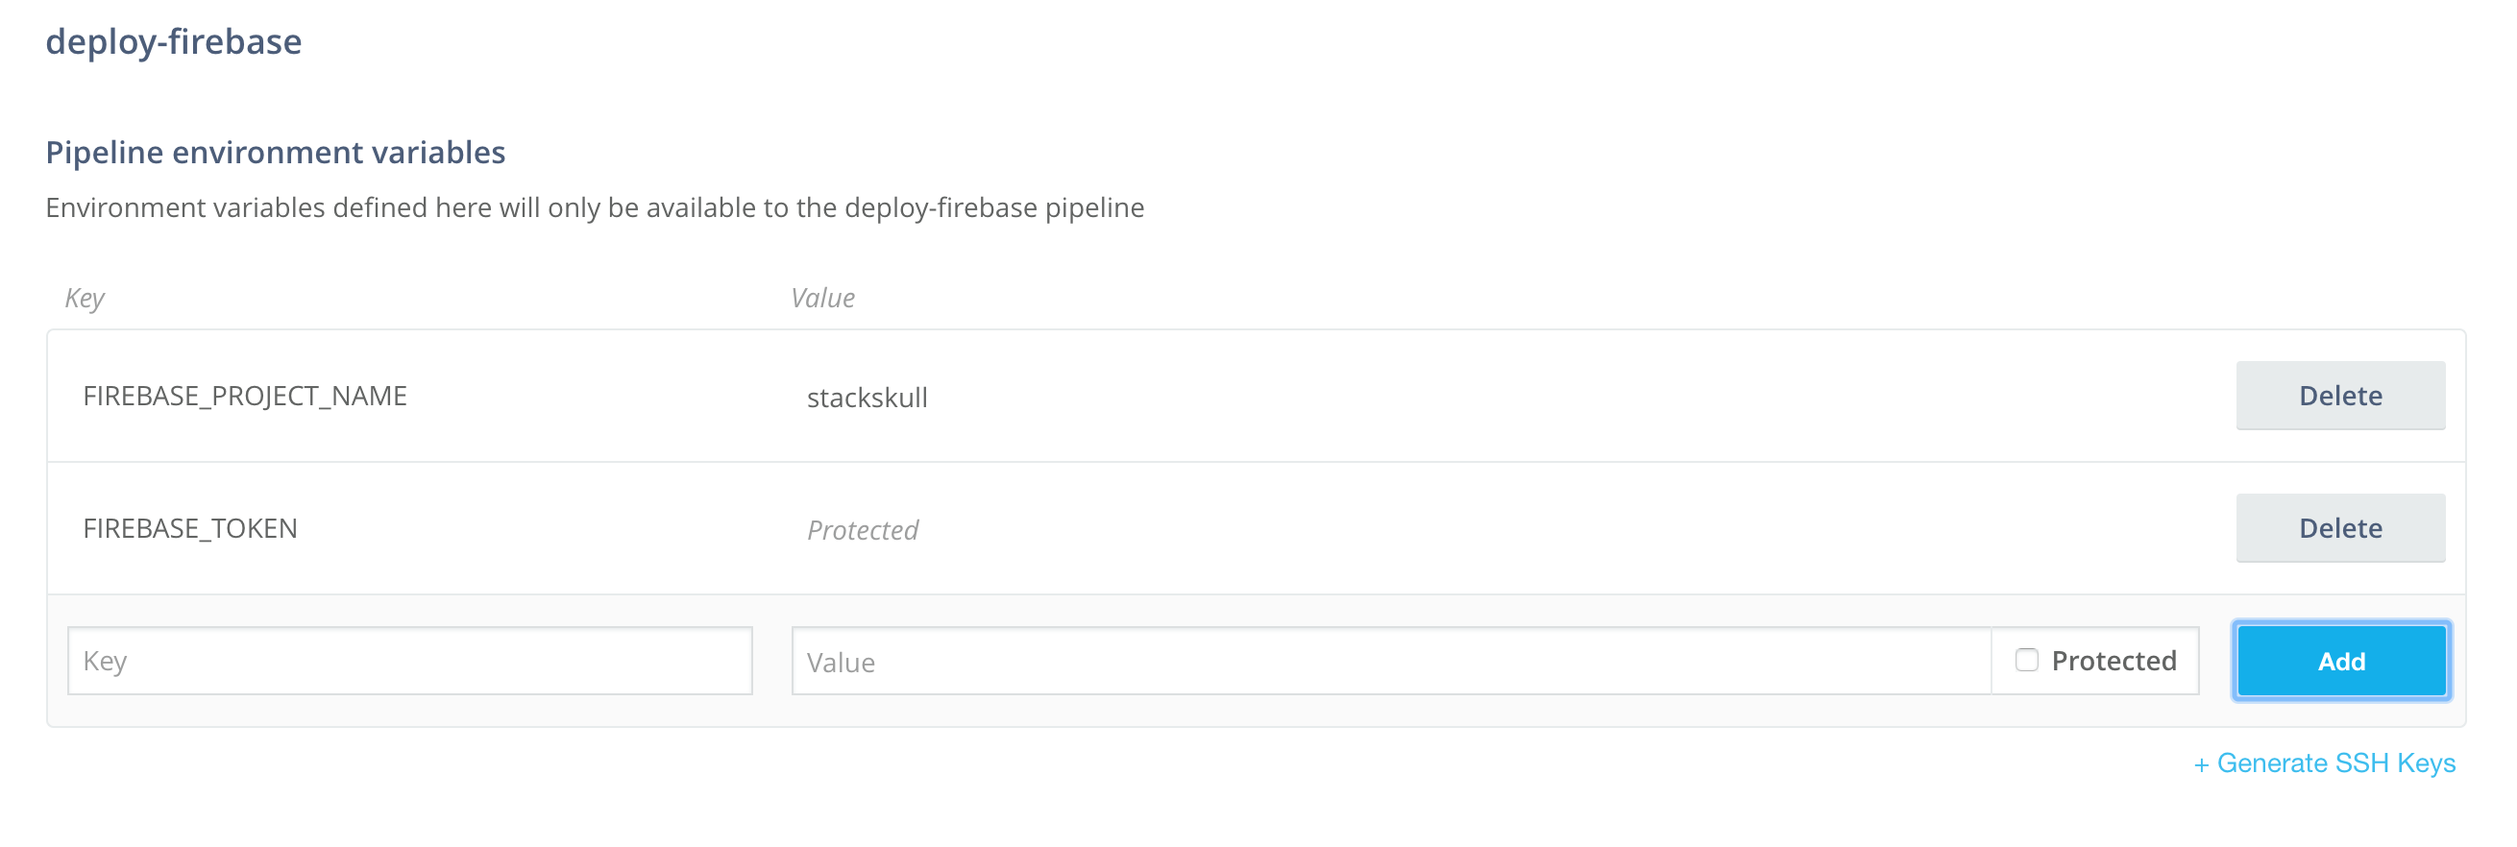Focus the new variable Value field
The height and width of the screenshot is (847, 2517).
coord(1390,662)
